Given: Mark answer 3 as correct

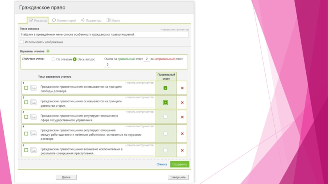Looking at the screenshot, I should (x=165, y=117).
